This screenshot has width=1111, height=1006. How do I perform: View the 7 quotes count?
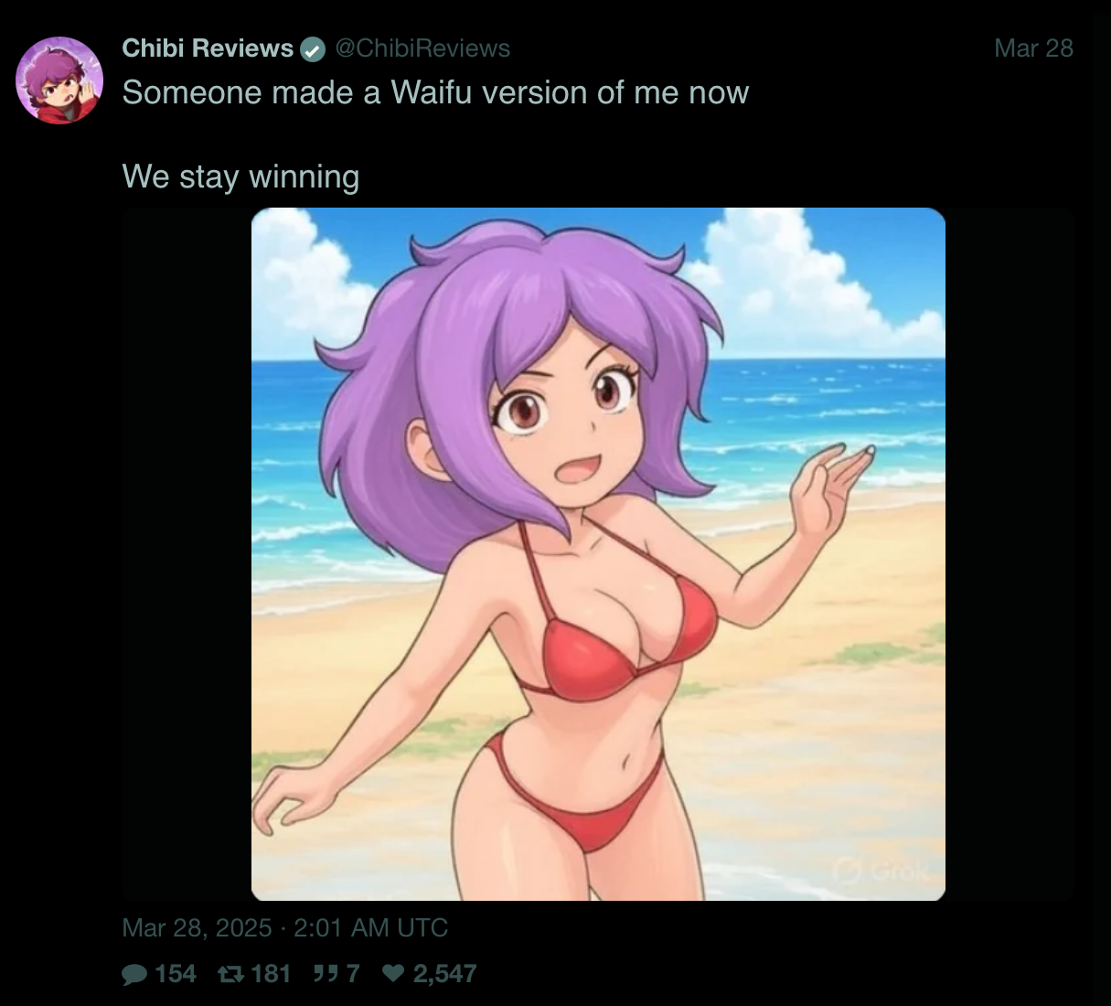[x=352, y=974]
